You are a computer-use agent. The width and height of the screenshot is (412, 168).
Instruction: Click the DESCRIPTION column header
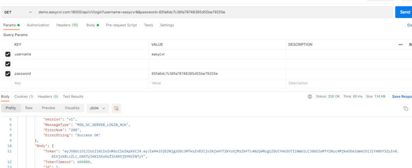pyautogui.click(x=300, y=45)
